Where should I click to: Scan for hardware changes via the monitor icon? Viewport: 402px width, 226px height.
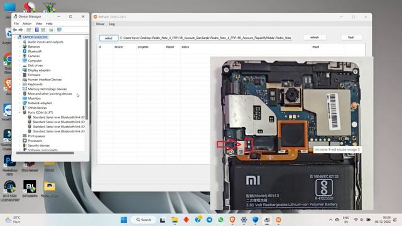click(59, 30)
